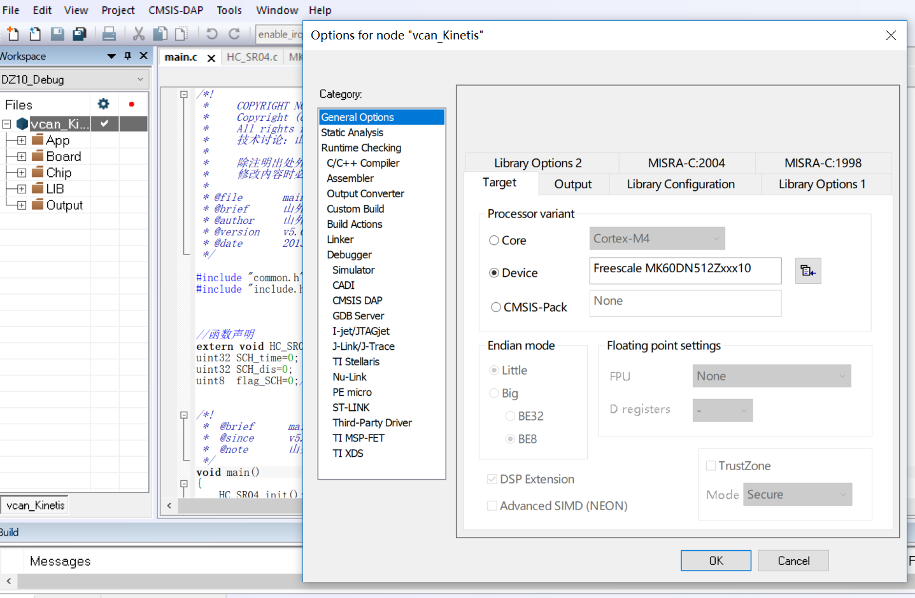The image size is (915, 598).
Task: Toggle Advanced SIMD (NEON) checkbox
Action: point(492,506)
